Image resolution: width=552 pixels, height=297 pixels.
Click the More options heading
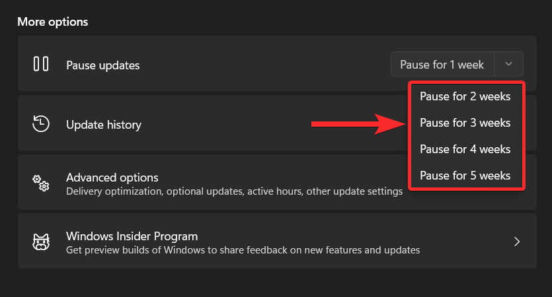(53, 22)
